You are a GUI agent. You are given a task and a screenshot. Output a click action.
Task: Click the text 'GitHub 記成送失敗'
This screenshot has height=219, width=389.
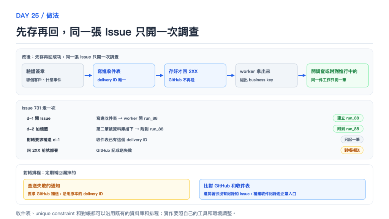114,151
